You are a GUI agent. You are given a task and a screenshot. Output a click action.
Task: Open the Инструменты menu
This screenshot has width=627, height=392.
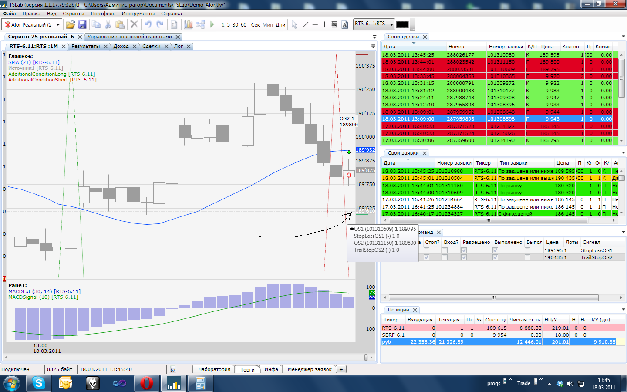click(138, 14)
